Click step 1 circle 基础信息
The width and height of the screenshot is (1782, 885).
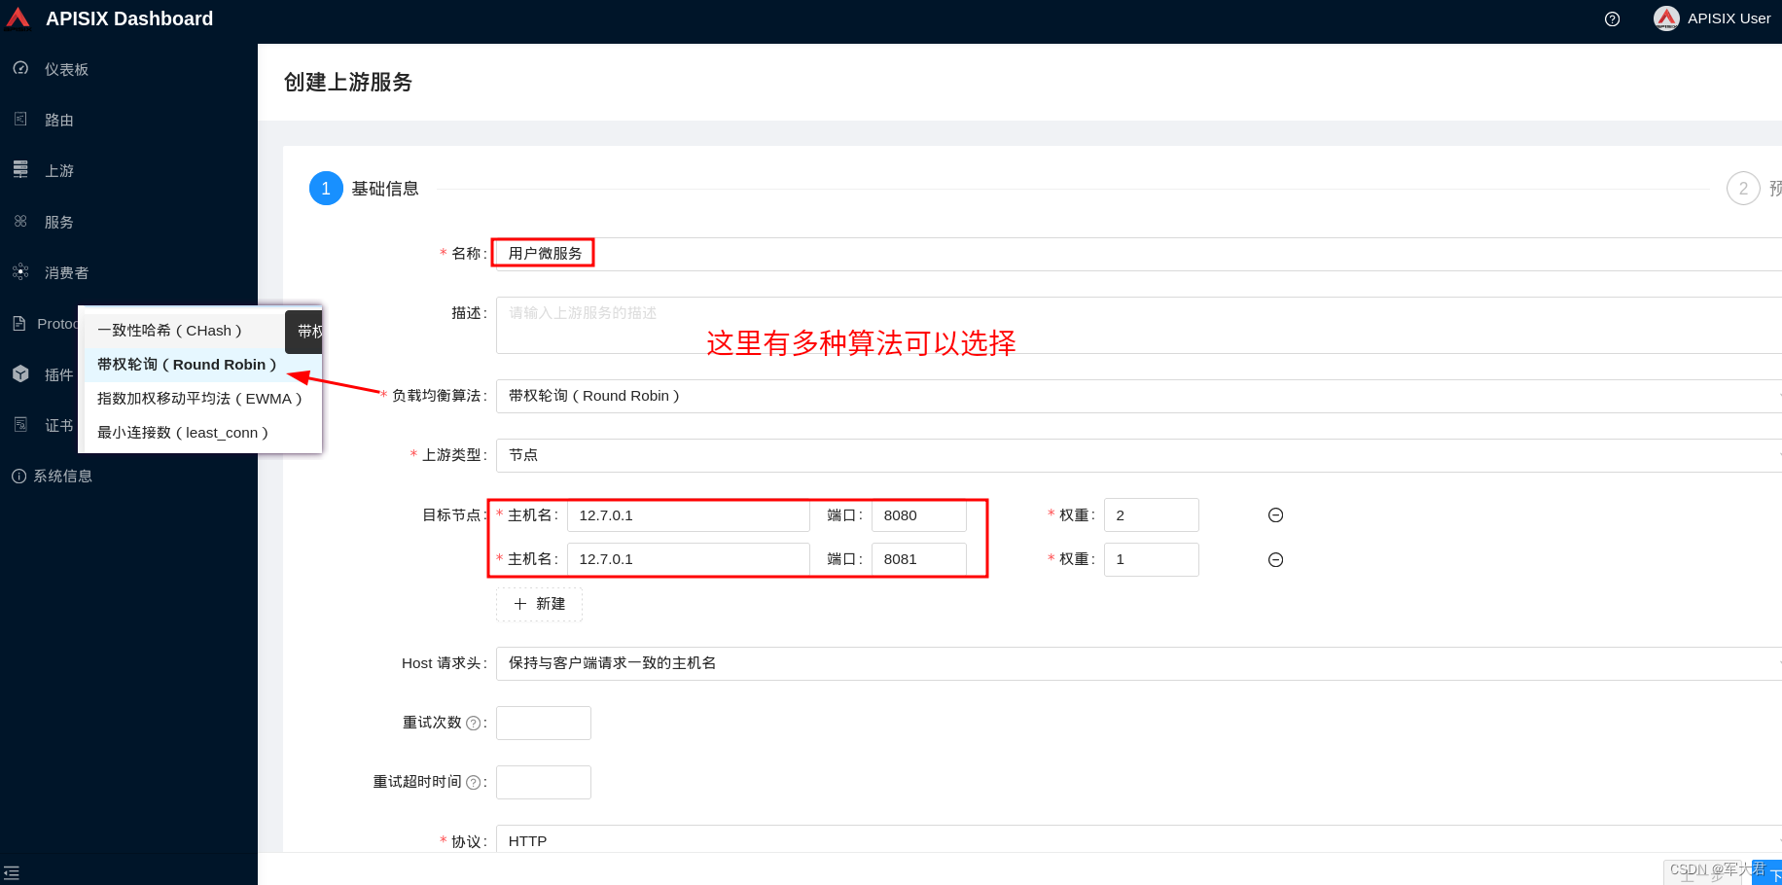pos(326,189)
